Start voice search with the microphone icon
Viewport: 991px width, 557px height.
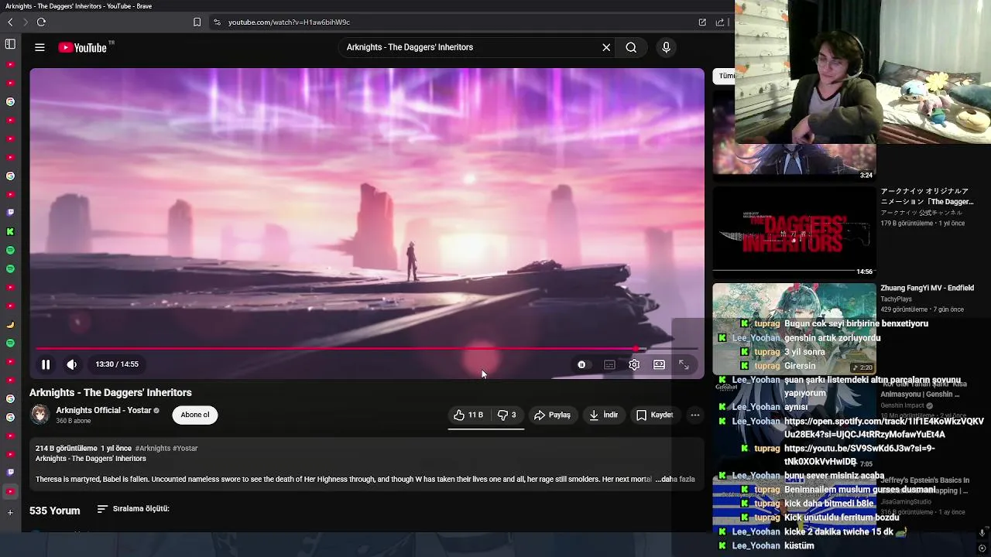click(x=666, y=47)
